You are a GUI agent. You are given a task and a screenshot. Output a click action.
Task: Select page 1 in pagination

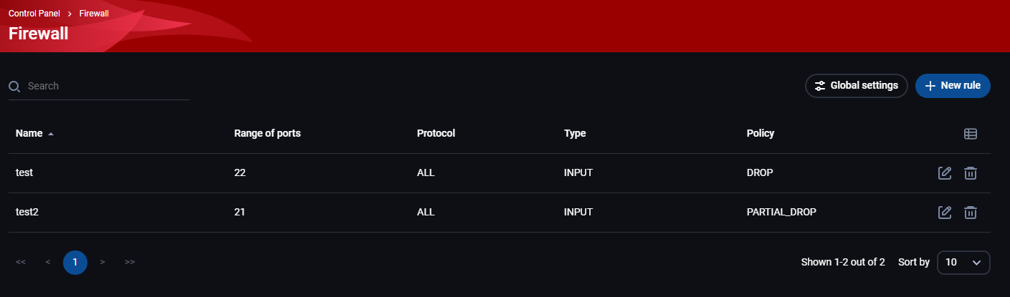75,263
